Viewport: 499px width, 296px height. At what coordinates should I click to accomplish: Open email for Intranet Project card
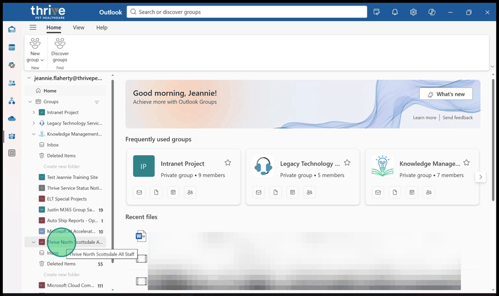(140, 192)
